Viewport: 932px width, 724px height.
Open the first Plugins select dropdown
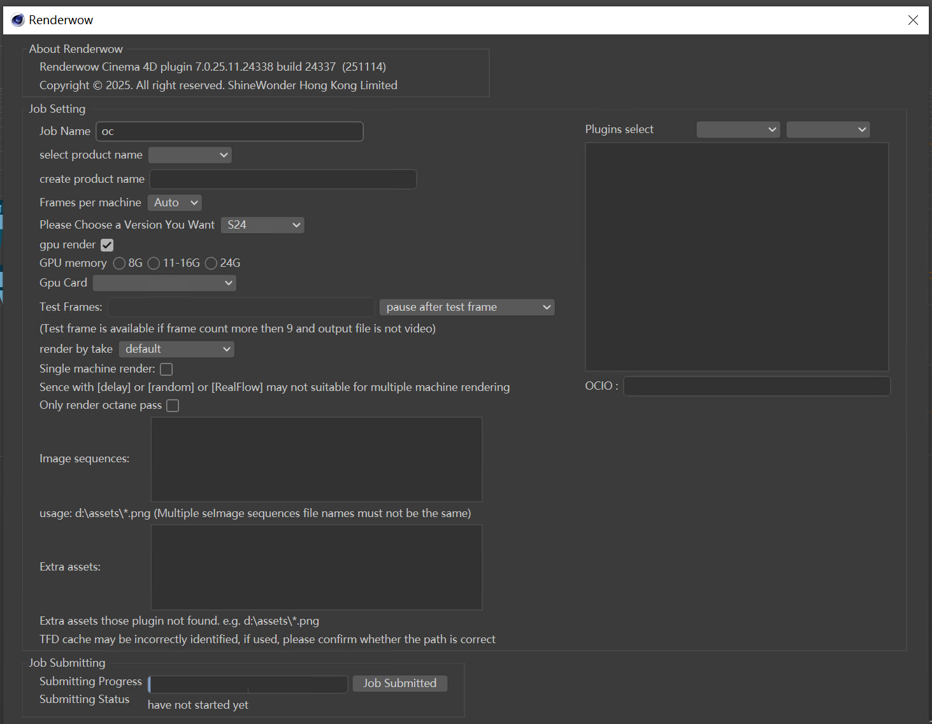point(738,129)
